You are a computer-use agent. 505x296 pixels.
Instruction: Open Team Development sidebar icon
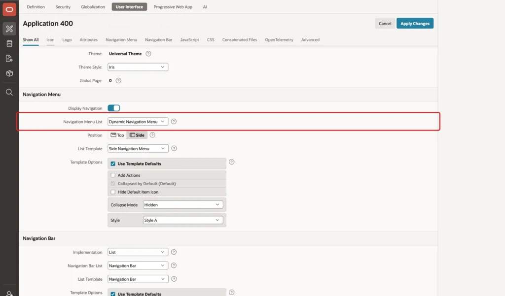coord(9,58)
